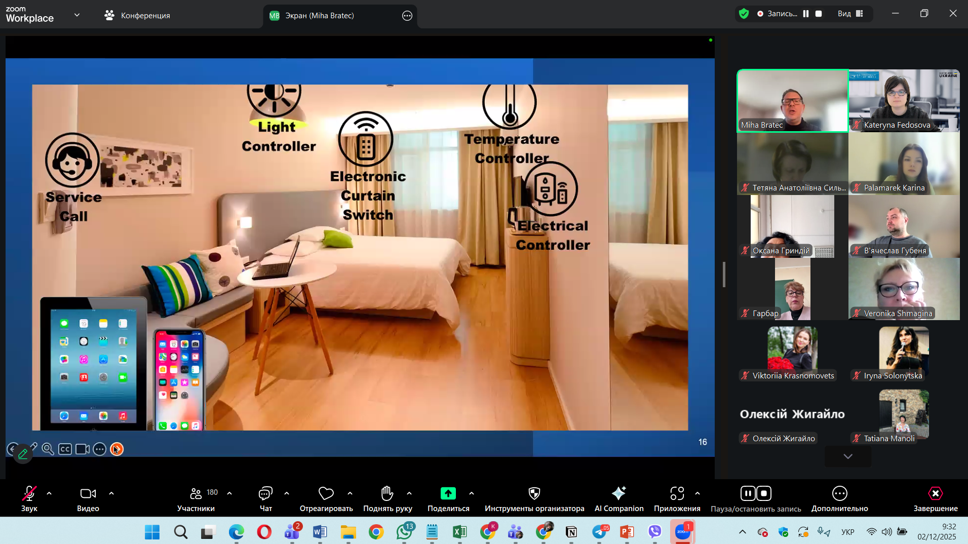Select the Screen (Miha Bratec) tab

point(319,16)
